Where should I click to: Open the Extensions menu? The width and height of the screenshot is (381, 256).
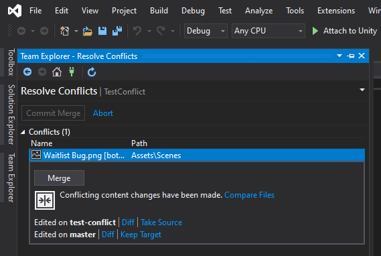pos(336,11)
